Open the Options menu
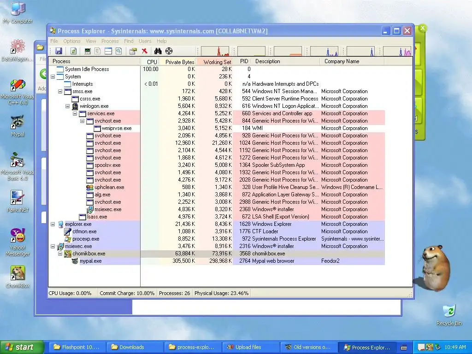 point(71,41)
